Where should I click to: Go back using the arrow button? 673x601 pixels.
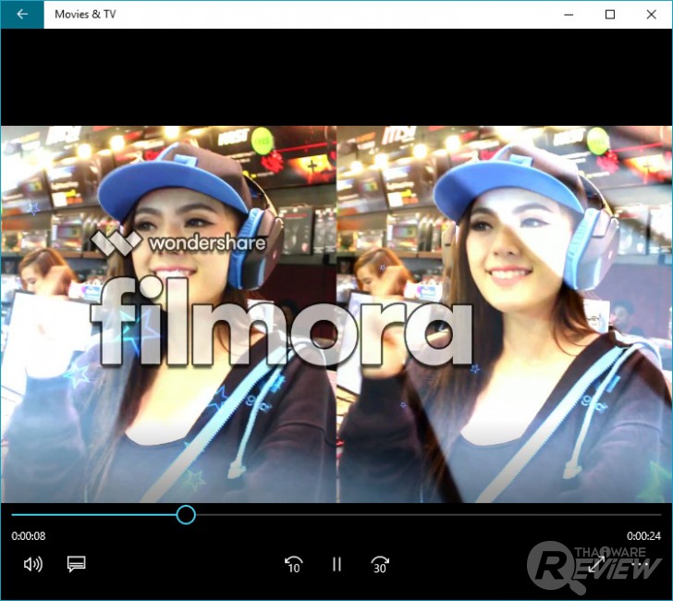(22, 14)
